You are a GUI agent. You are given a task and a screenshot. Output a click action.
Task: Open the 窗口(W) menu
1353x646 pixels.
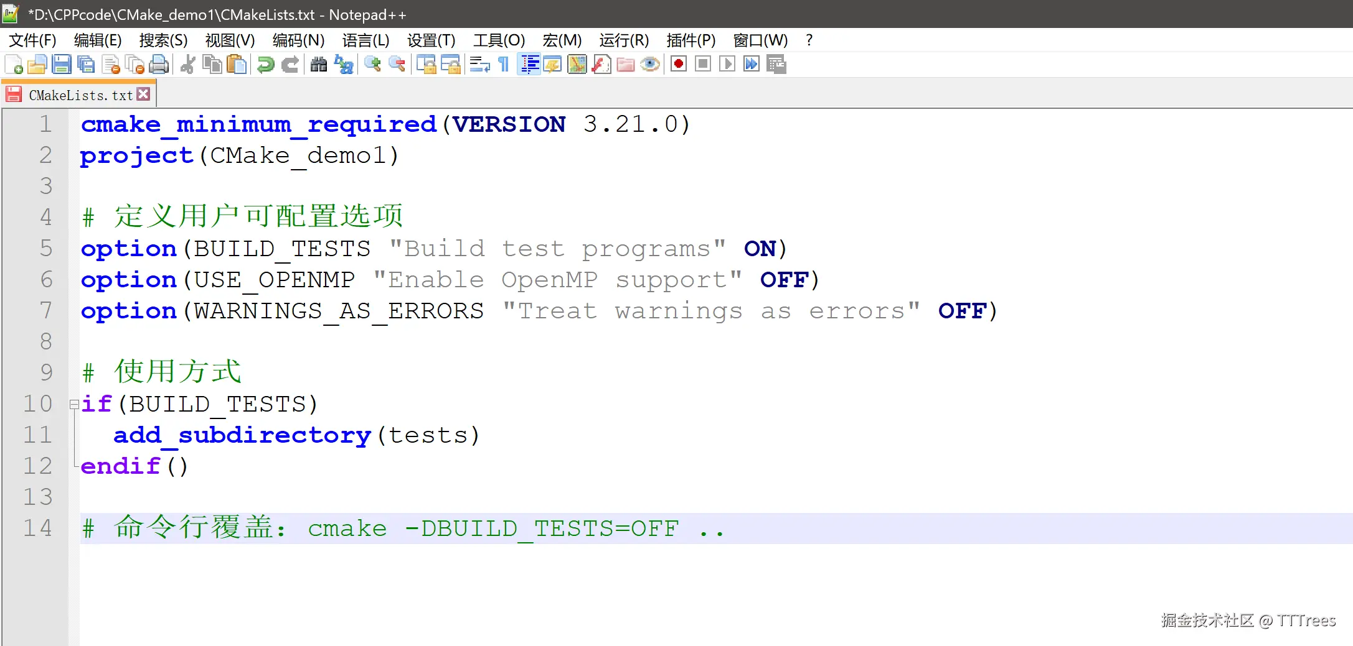pos(760,40)
